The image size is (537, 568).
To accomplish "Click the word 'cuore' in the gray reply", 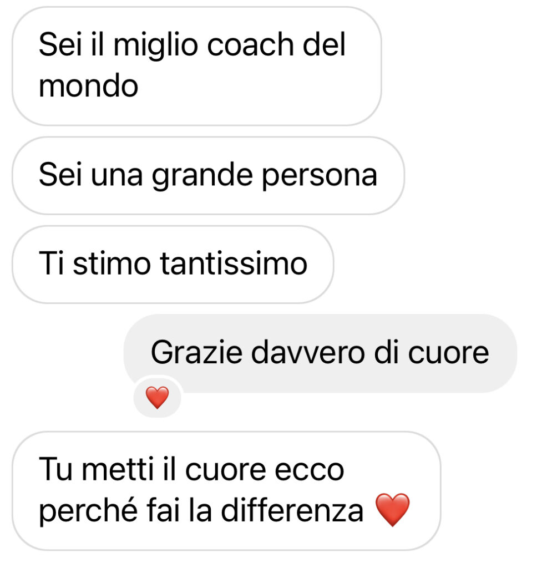I will pyautogui.click(x=449, y=353).
